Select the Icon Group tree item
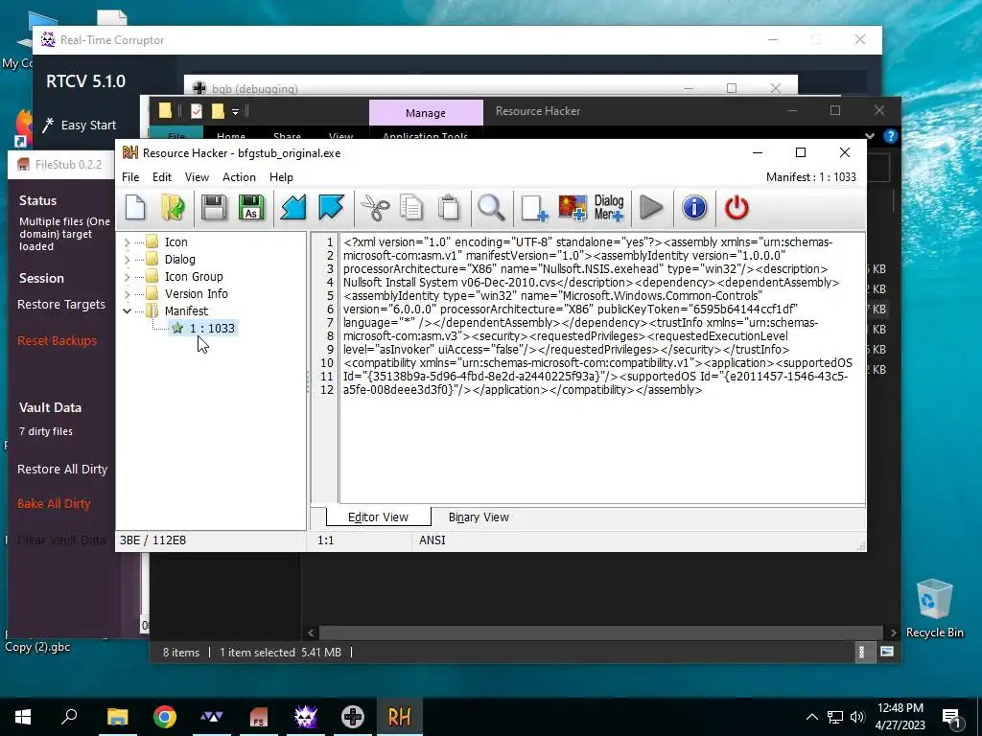The height and width of the screenshot is (736, 982). tap(194, 277)
